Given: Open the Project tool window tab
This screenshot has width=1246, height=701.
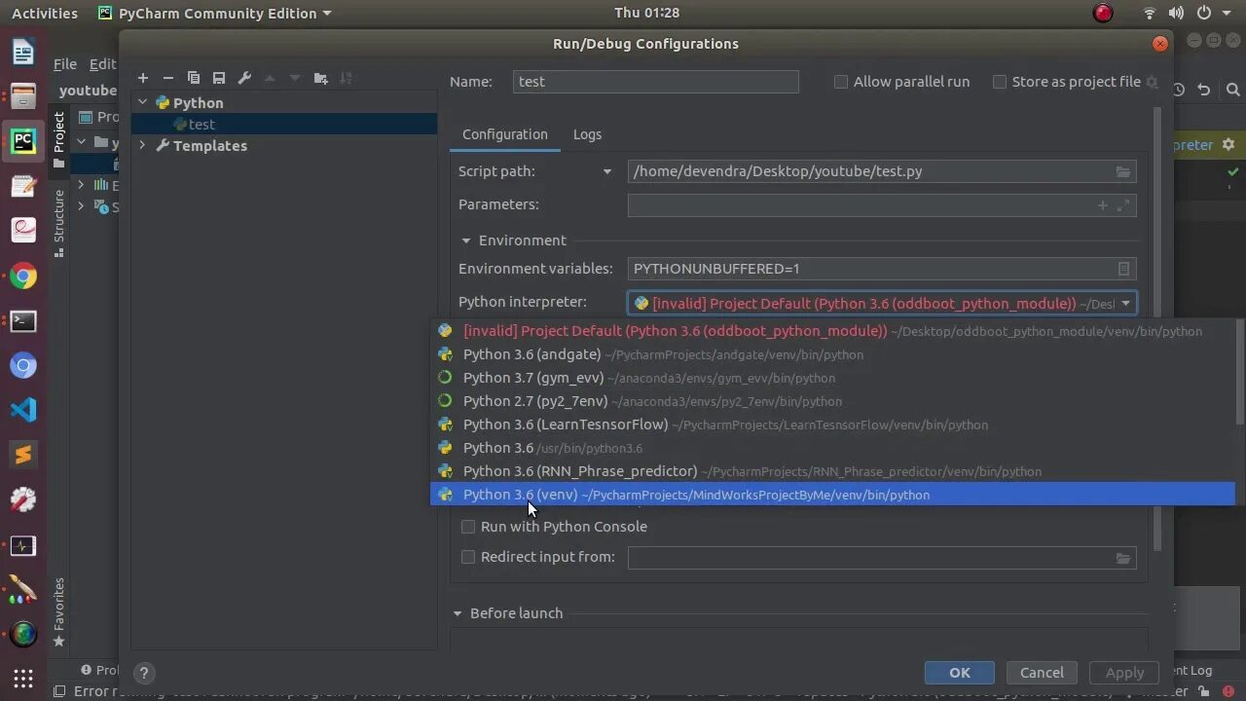Looking at the screenshot, I should [59, 139].
